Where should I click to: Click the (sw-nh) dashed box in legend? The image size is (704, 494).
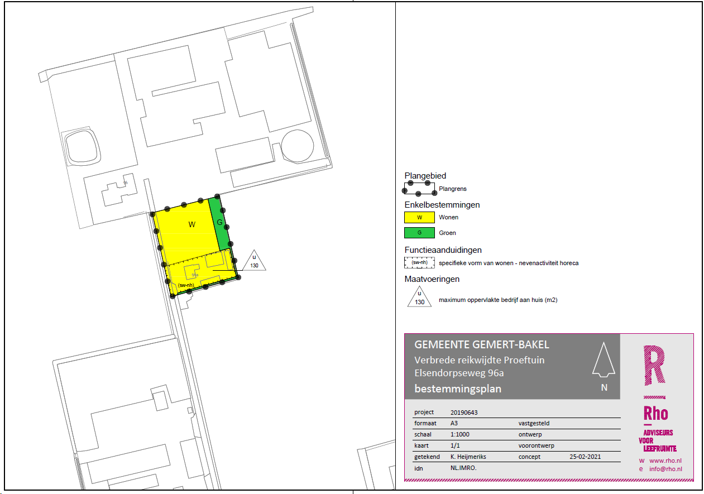419,262
